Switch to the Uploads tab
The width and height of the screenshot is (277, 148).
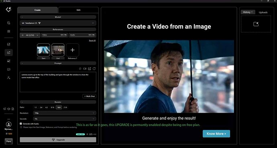[x=263, y=12]
